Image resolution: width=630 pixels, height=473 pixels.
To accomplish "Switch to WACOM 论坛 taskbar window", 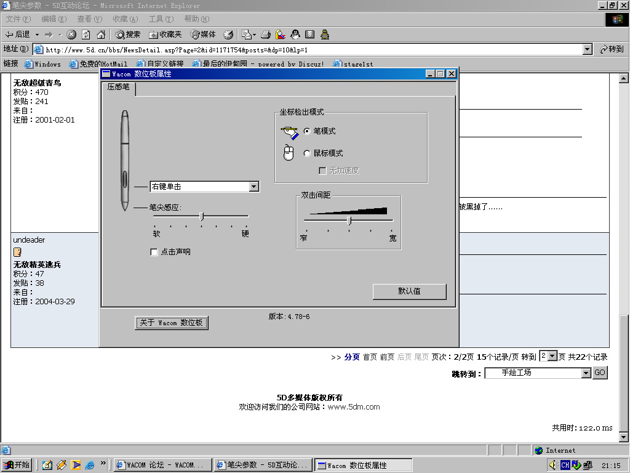I will (162, 465).
